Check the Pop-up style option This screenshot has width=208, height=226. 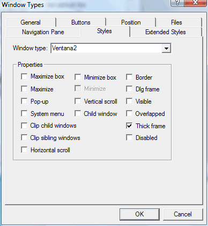[x=24, y=102]
